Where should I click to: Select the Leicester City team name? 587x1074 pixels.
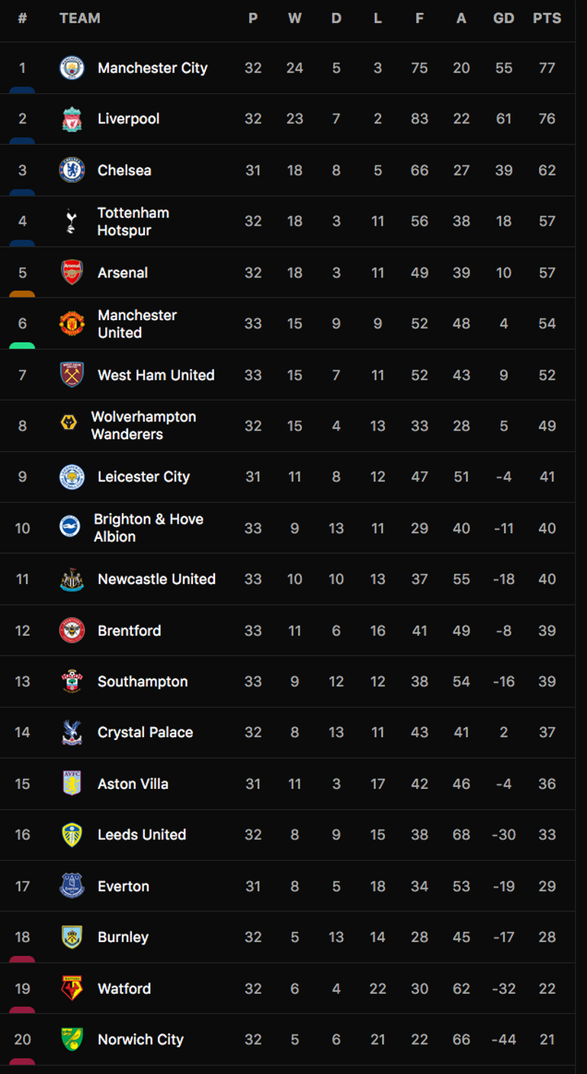point(143,477)
